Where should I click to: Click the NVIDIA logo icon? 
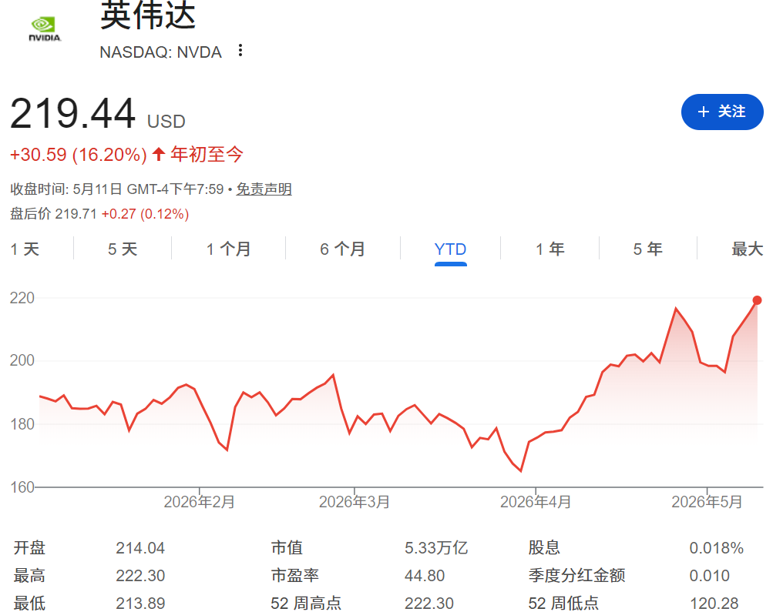(x=45, y=29)
